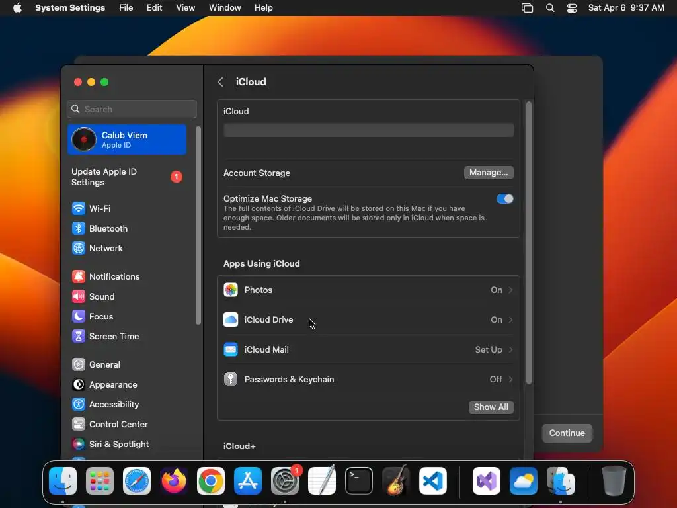Viewport: 677px width, 508px height.
Task: Open the Window menu
Action: click(x=225, y=8)
